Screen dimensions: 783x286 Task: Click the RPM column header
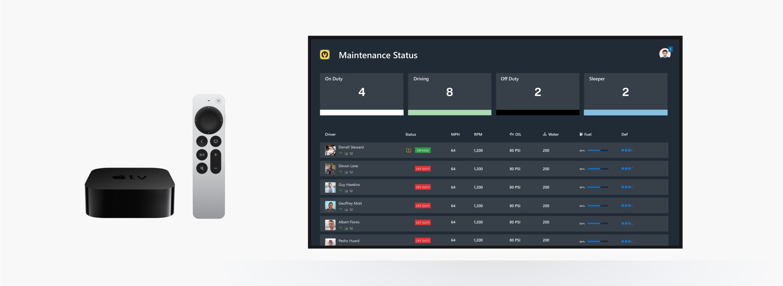coord(478,134)
